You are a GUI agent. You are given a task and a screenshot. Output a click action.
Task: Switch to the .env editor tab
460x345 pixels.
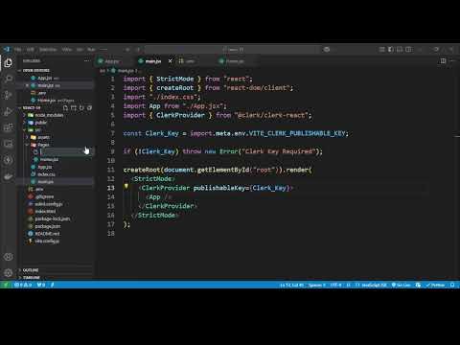190,61
